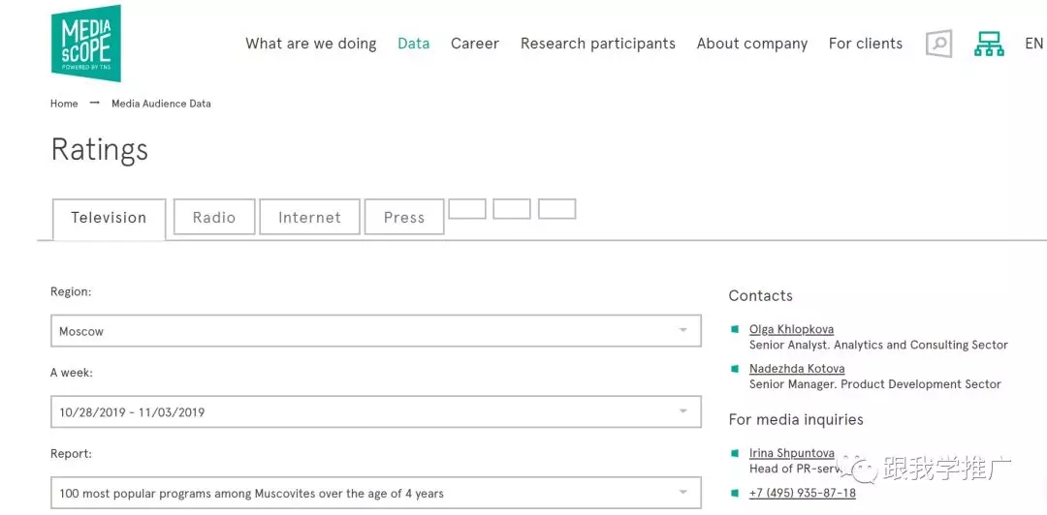Switch to the Internet tab
1047x515 pixels.
[309, 218]
